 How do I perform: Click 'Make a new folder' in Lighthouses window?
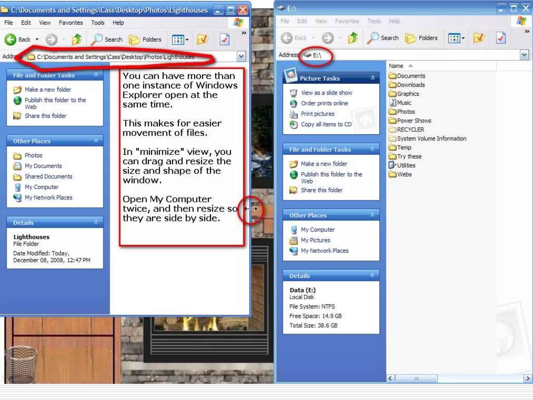click(48, 90)
